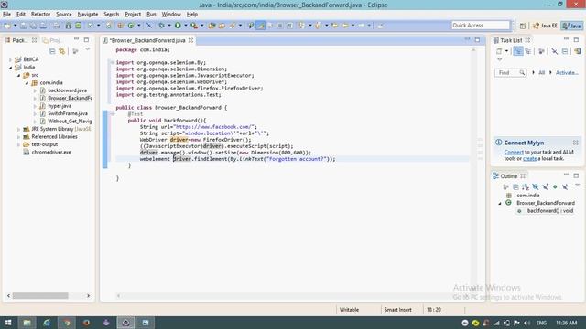Open the Refactor menu
Screen dimensions: 586x329
(x=40, y=15)
